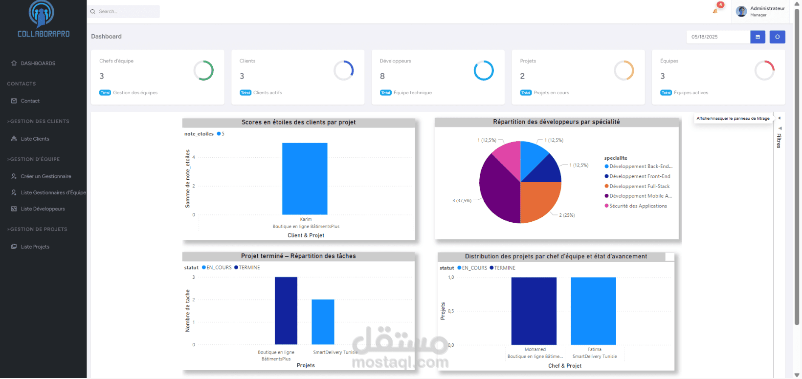Viewport: 802px width, 379px height.
Task: Select the Fatima bar in Distribution chart
Action: (593, 311)
